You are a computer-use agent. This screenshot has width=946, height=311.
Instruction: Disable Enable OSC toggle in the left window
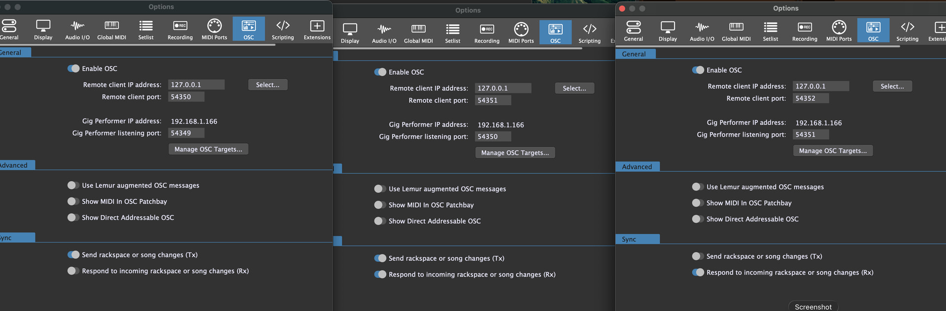coord(73,69)
